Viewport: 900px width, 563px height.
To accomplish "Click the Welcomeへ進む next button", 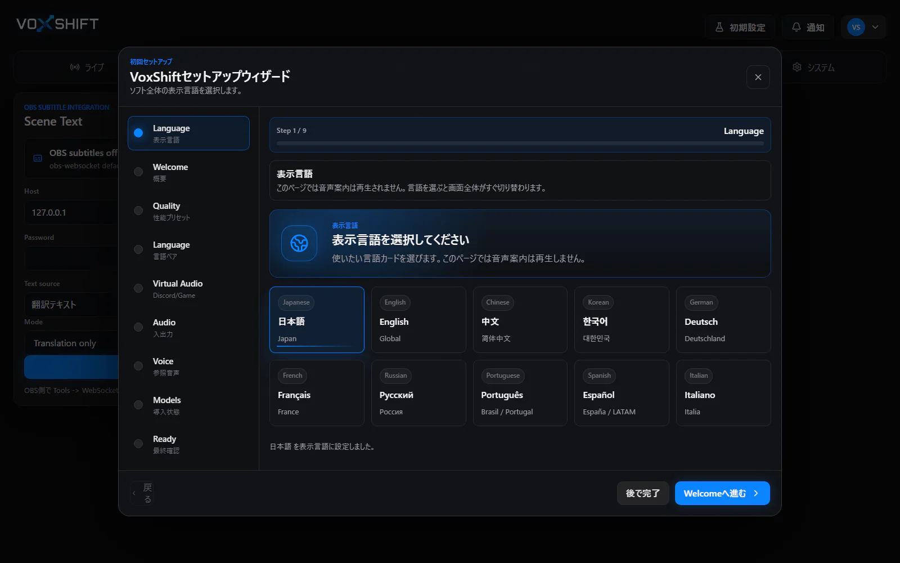I will [x=722, y=493].
